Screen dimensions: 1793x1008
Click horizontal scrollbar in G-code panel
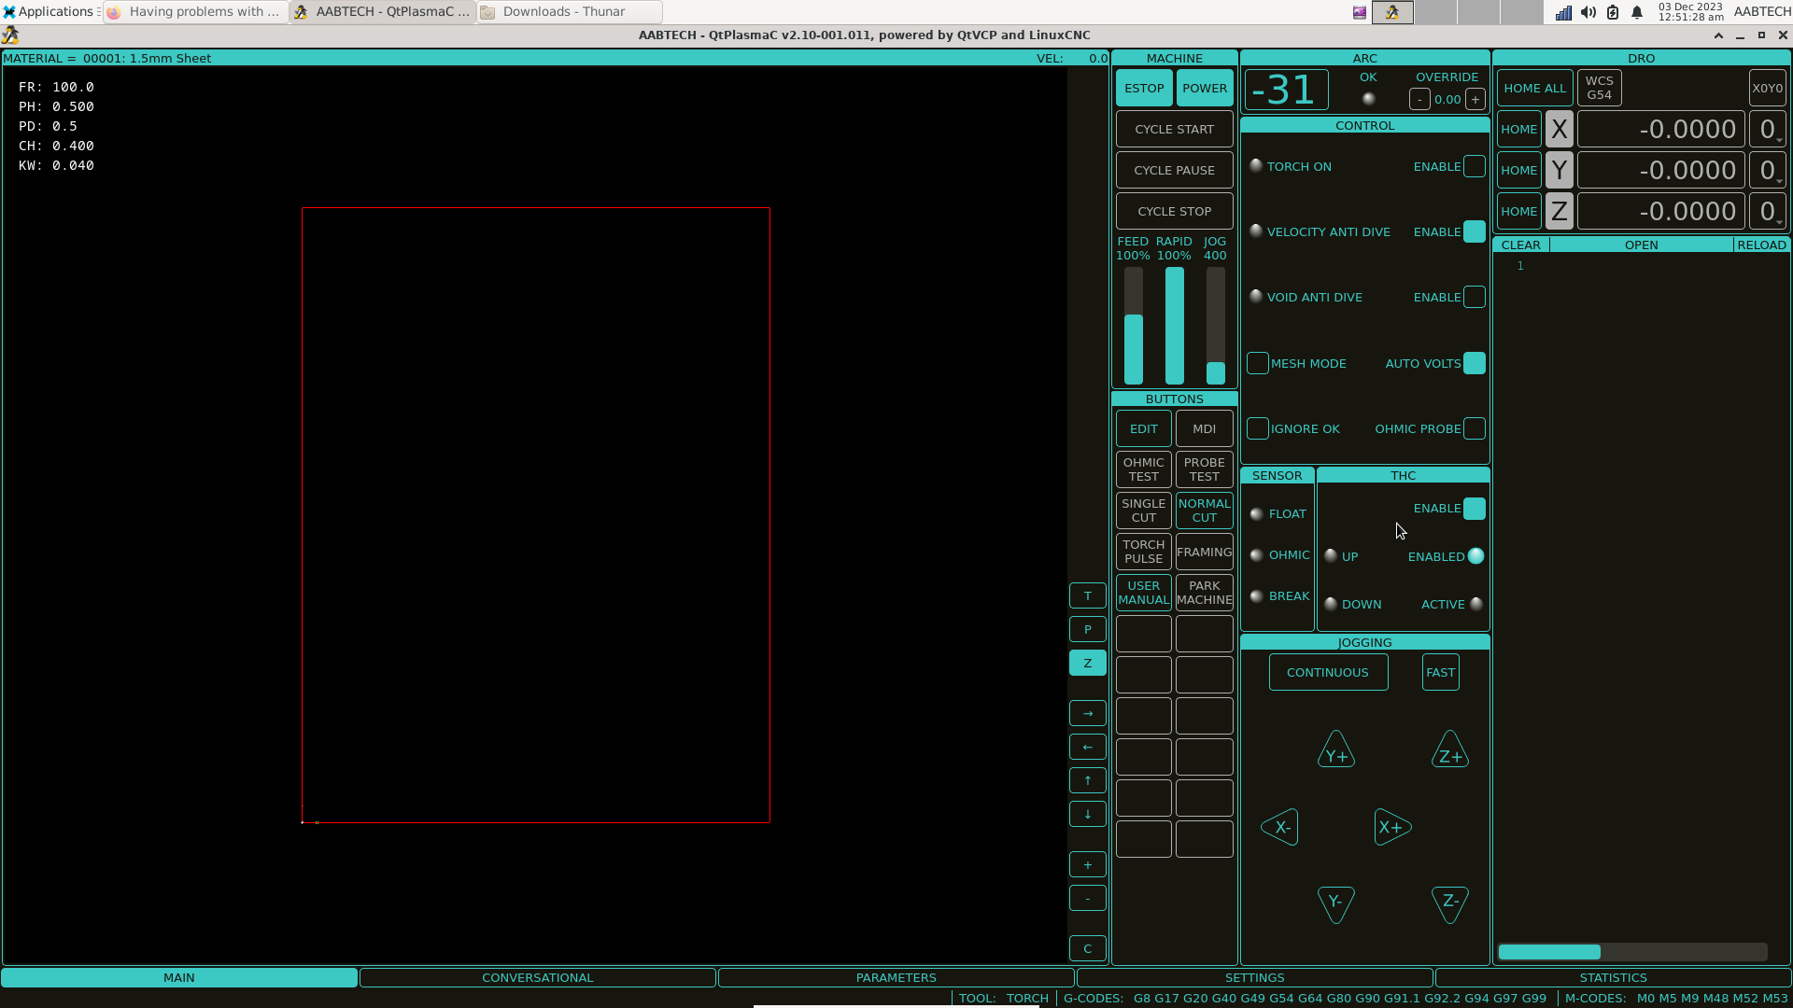pyautogui.click(x=1632, y=952)
